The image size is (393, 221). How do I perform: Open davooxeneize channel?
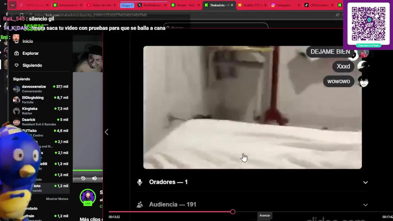click(41, 89)
